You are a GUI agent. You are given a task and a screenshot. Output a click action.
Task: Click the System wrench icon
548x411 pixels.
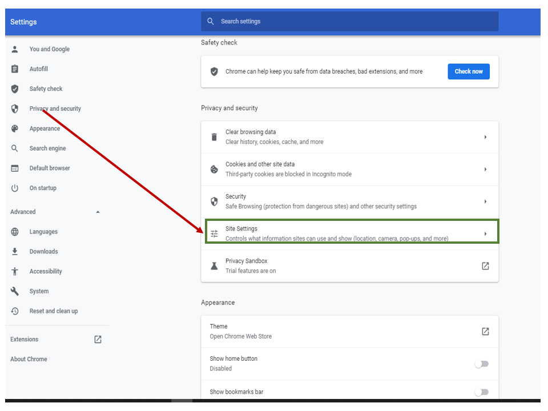point(15,291)
